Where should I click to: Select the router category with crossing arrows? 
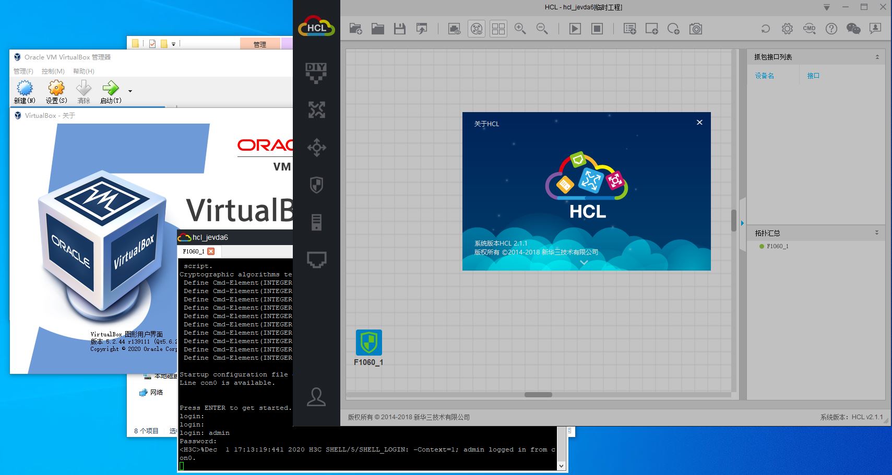pyautogui.click(x=316, y=110)
